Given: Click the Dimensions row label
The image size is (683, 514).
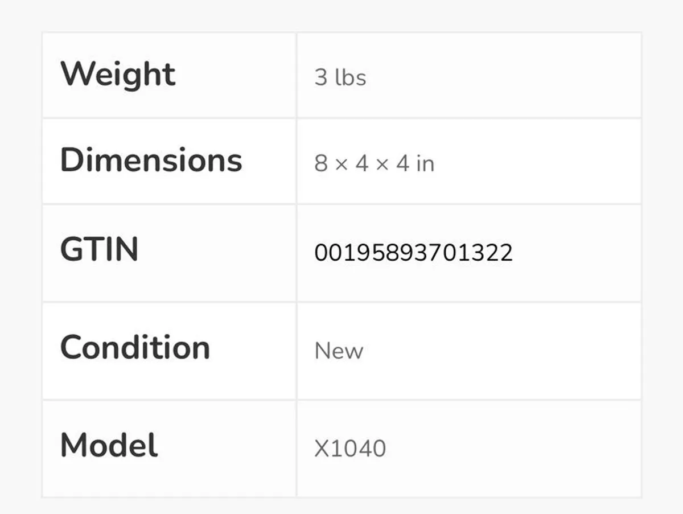Looking at the screenshot, I should click(151, 160).
